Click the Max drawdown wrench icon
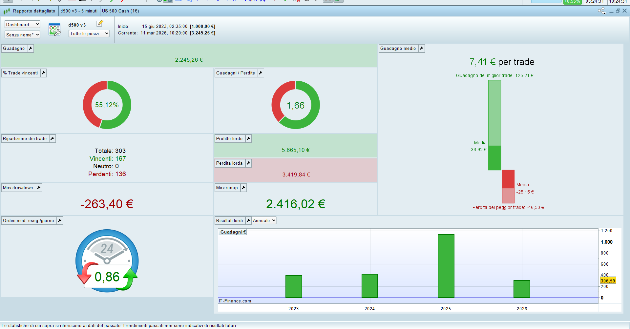Image resolution: width=630 pixels, height=329 pixels. 39,188
